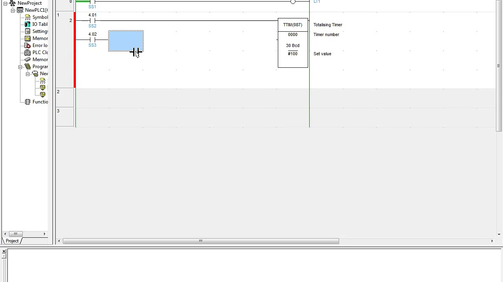
Task: Select the Programs gear icon
Action: 28,67
